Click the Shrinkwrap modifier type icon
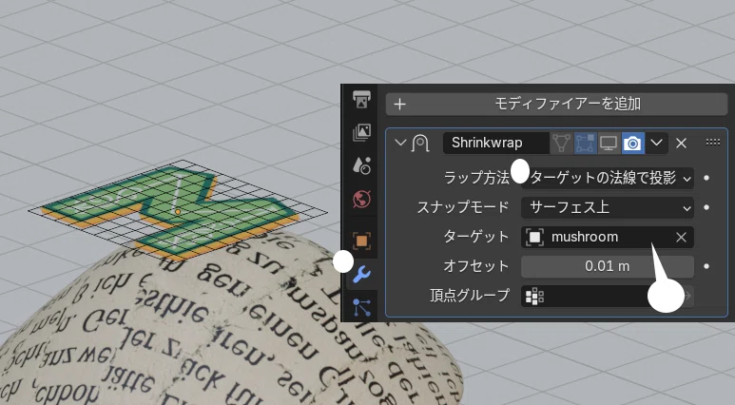Image resolution: width=735 pixels, height=405 pixels. [420, 143]
